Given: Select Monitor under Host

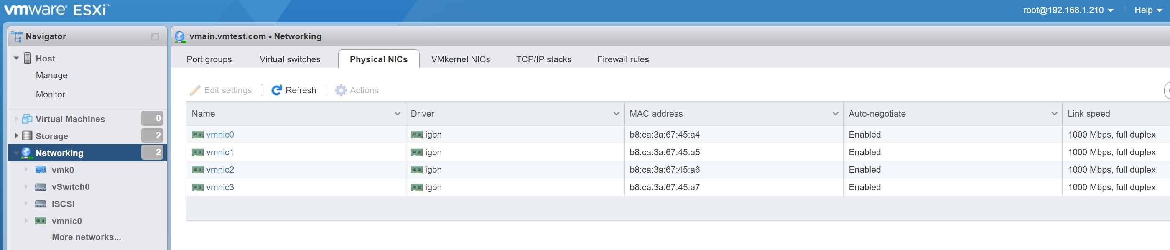Looking at the screenshot, I should [x=51, y=94].
